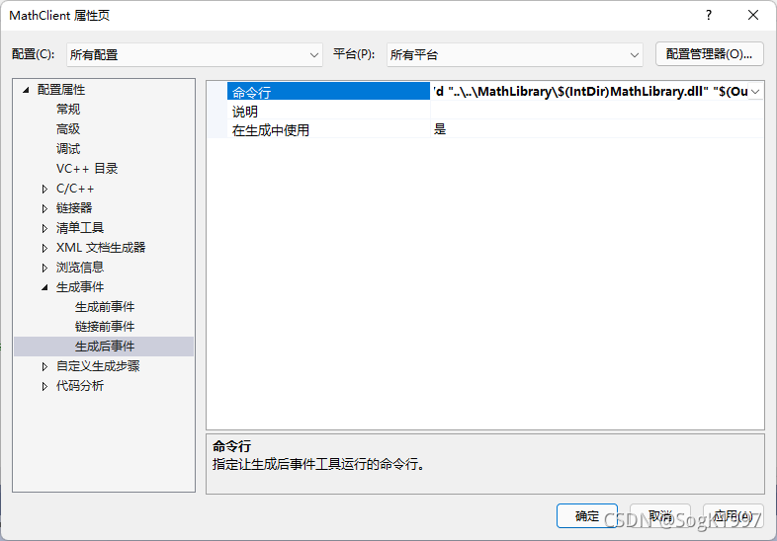The width and height of the screenshot is (777, 541).
Task: Open the 平台(P) dropdown showing 所有平台
Action: click(514, 54)
